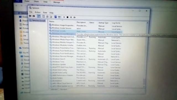Sort by the Description column header
This screenshot has height=100, width=177.
click(x=81, y=22)
